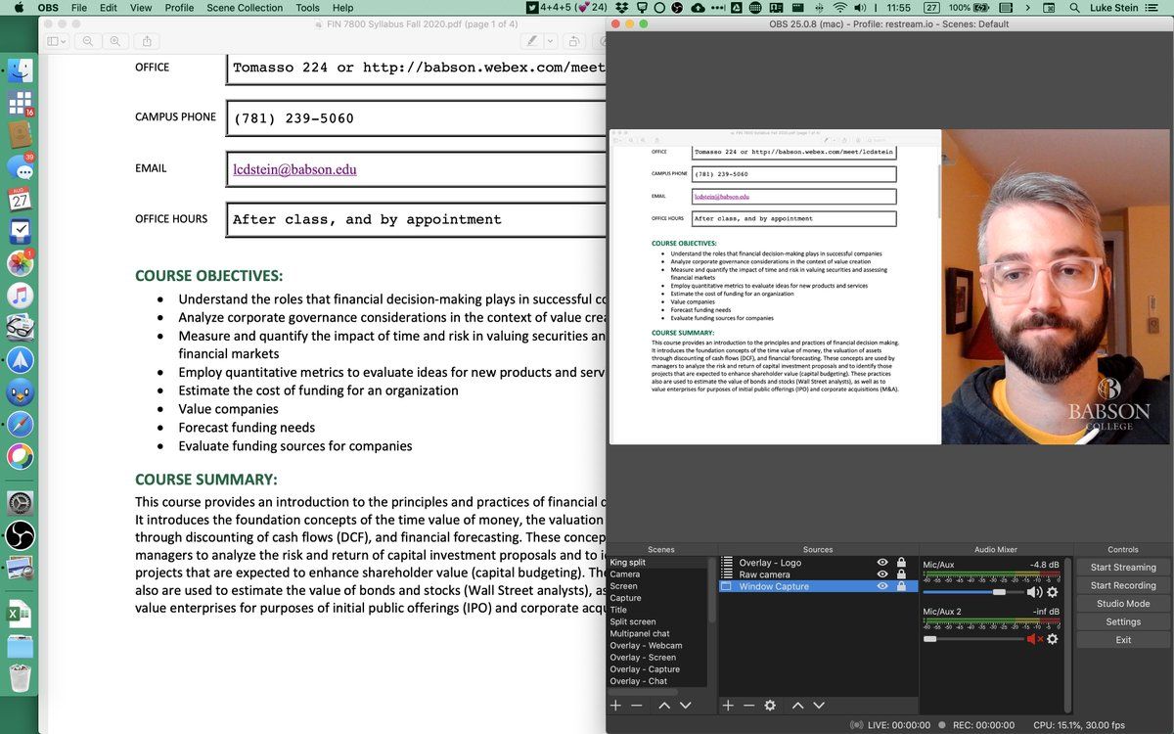Open the Scene Collection menu
The width and height of the screenshot is (1174, 734).
coord(245,8)
